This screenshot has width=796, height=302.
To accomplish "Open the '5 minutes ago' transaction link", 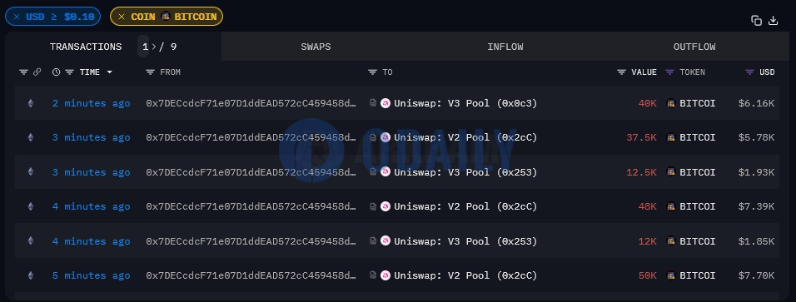I will tap(91, 275).
